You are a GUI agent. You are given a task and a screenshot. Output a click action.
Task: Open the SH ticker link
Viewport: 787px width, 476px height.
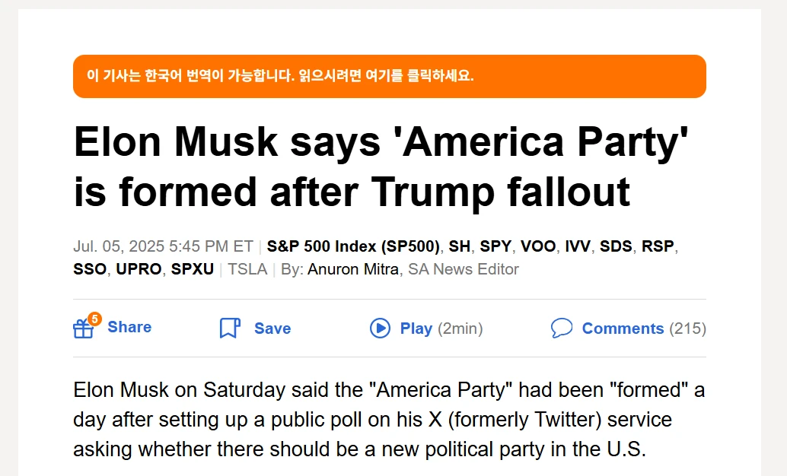tap(459, 246)
